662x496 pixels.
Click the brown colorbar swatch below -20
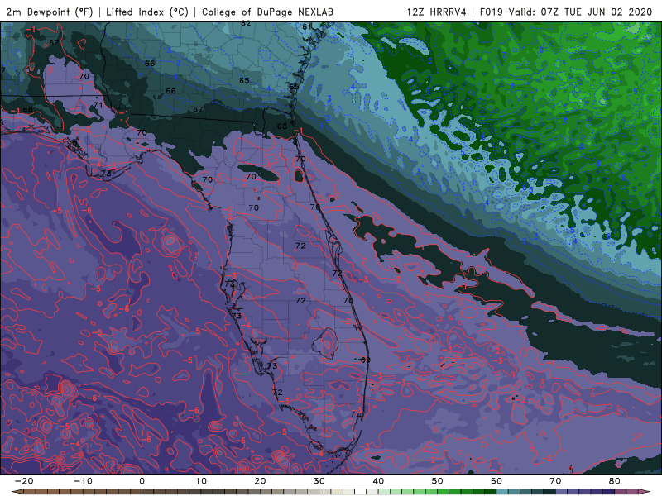(30, 492)
